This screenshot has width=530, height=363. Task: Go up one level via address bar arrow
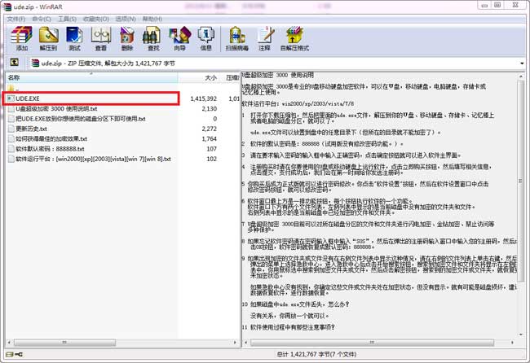pyautogui.click(x=14, y=62)
